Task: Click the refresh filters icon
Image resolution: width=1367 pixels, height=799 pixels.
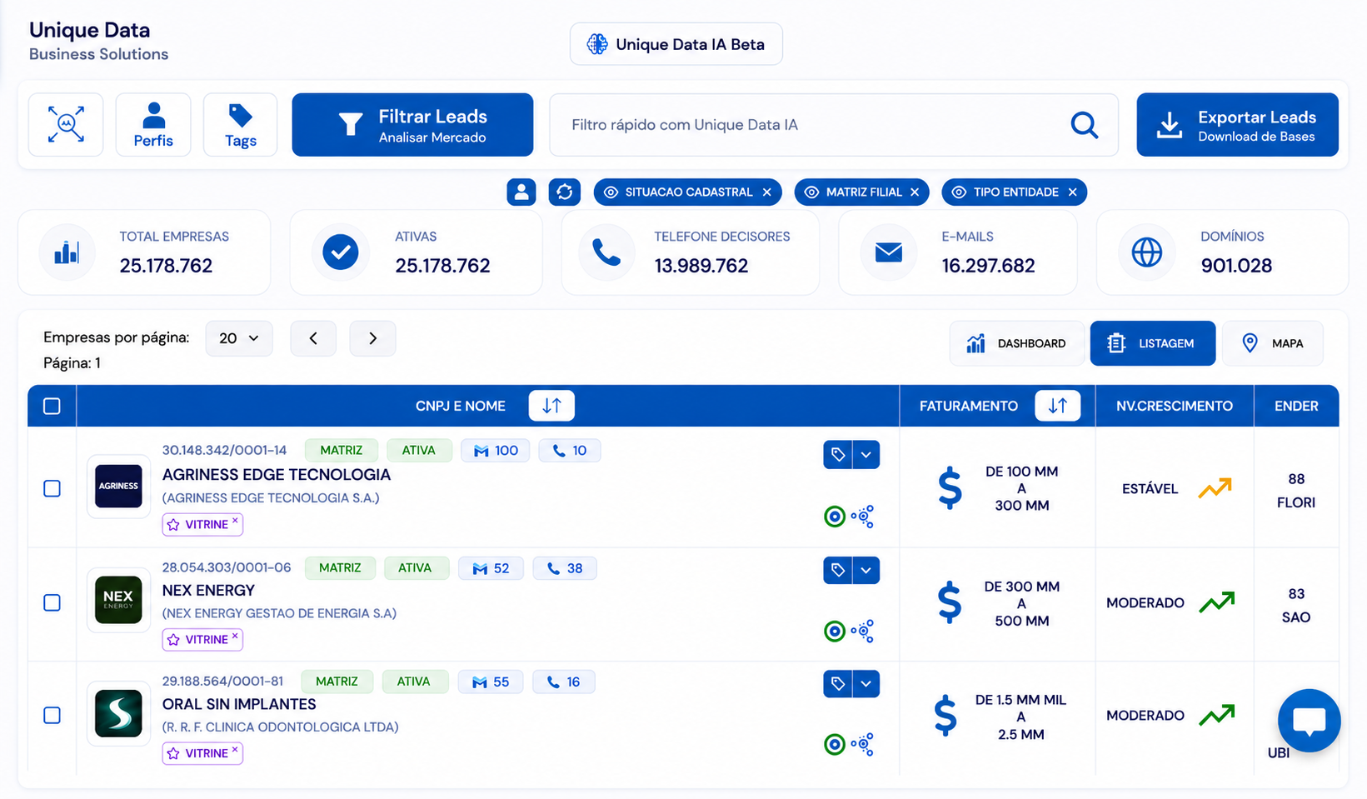Action: (x=565, y=192)
